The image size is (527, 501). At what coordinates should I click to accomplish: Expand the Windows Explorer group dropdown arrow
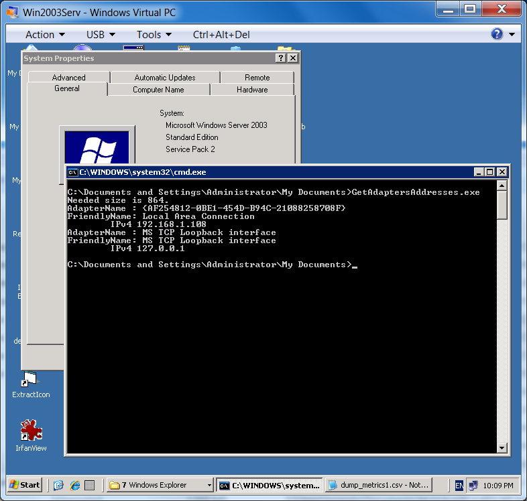(x=209, y=485)
